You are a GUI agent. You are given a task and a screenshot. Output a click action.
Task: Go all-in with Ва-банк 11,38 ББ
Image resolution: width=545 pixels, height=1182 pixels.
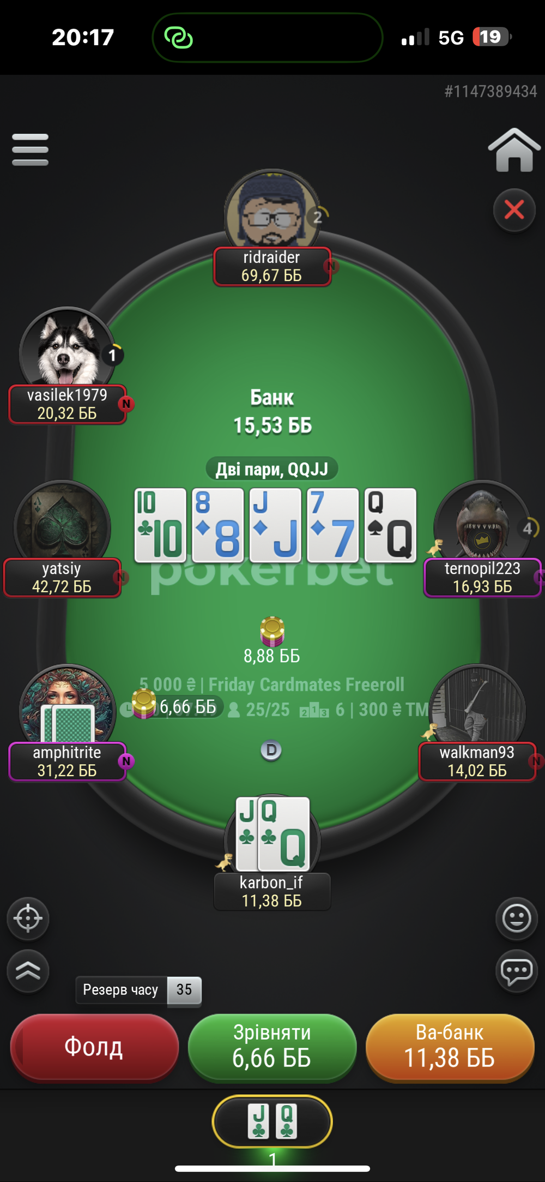450,1047
